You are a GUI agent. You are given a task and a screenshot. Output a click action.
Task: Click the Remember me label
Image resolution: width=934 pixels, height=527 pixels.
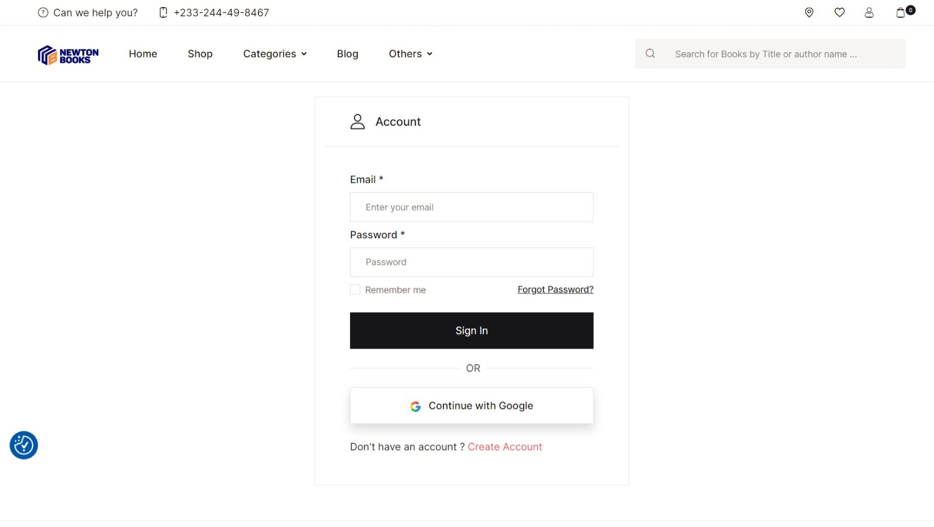396,290
